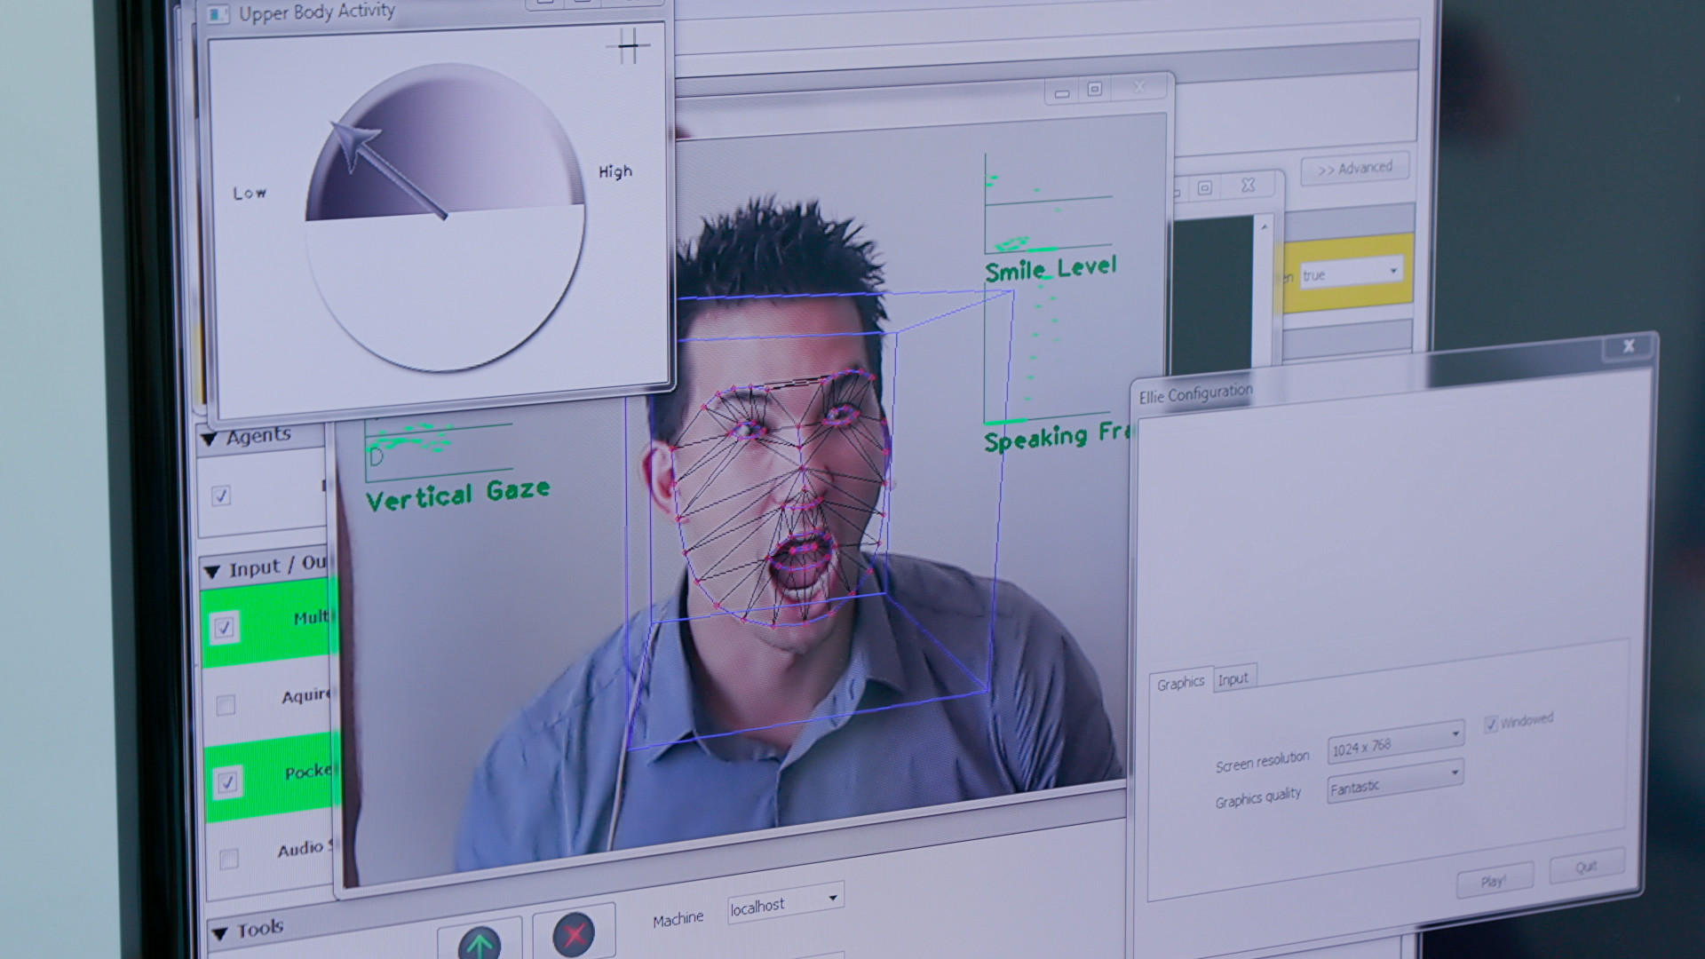This screenshot has height=959, width=1705.
Task: Enable the Audio row checkbox
Action: tap(228, 859)
